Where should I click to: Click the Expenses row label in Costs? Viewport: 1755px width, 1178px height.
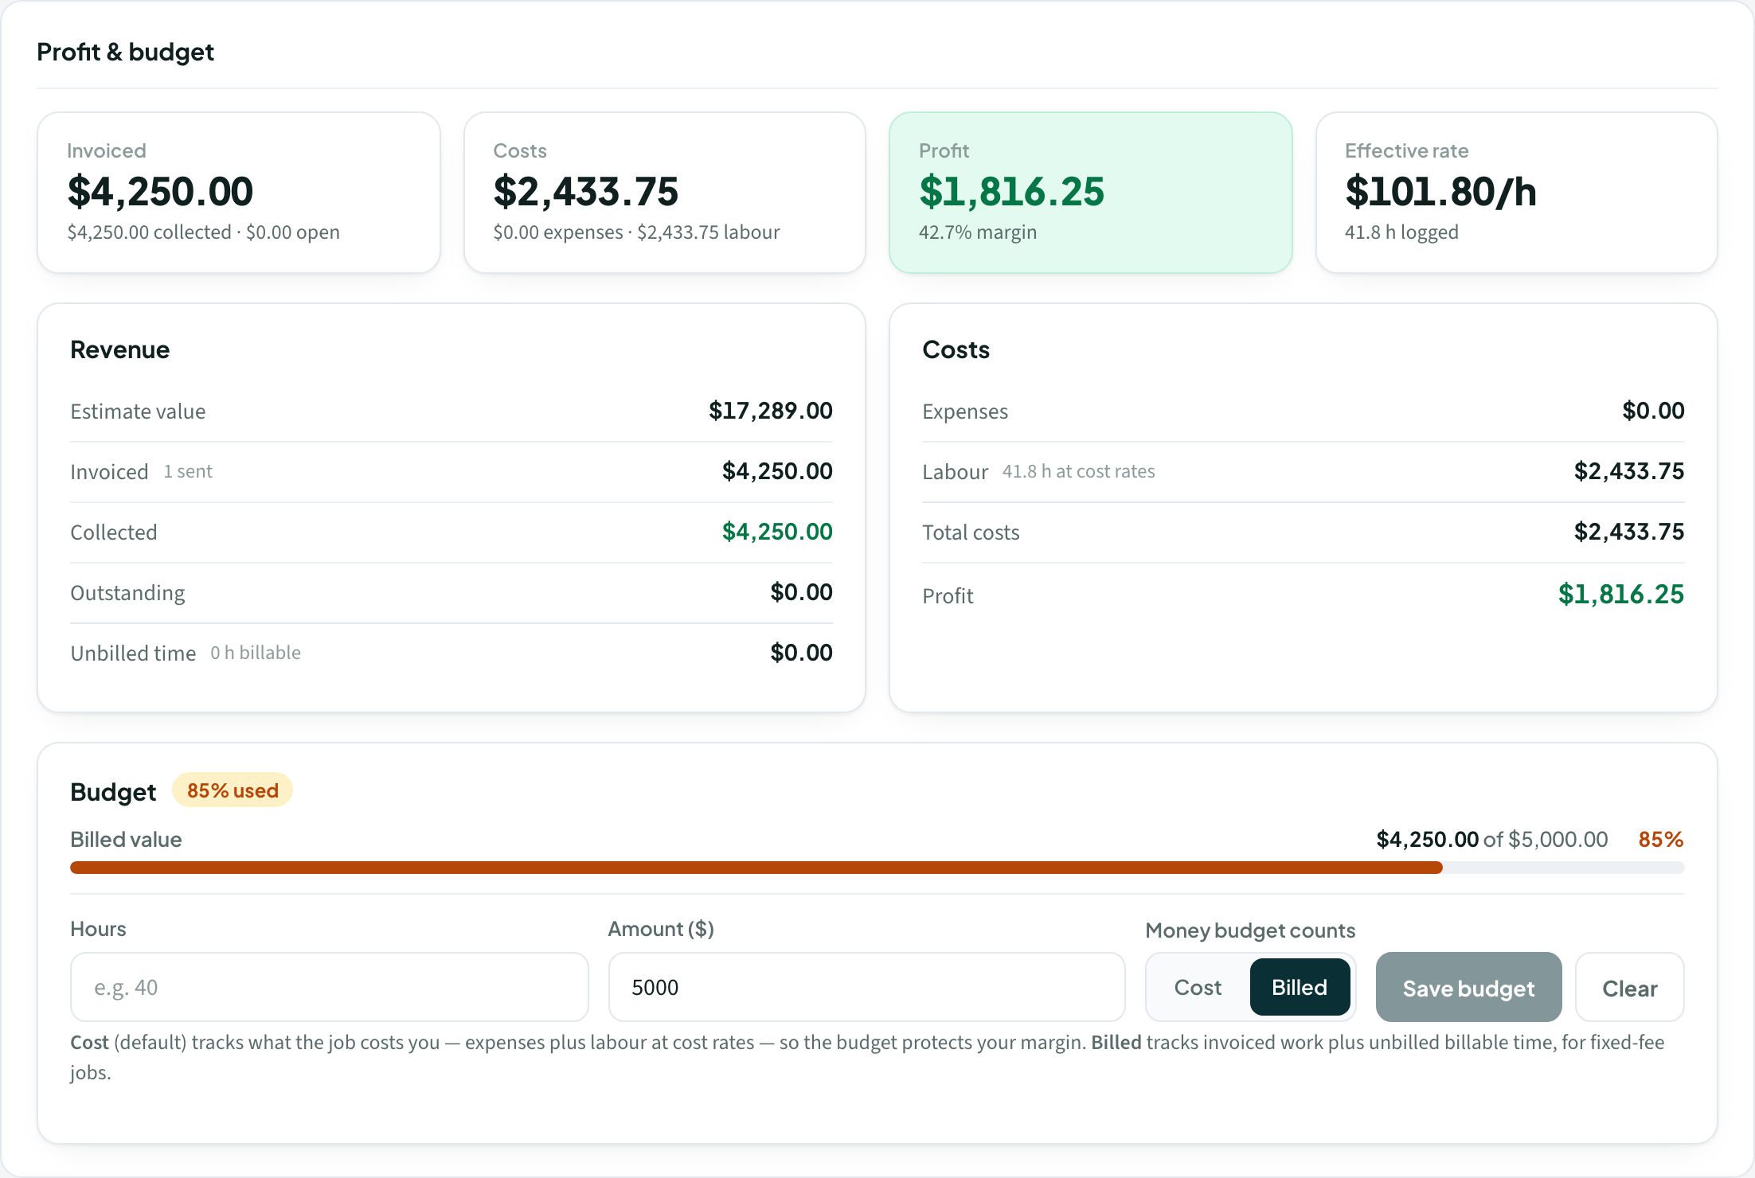(x=965, y=412)
